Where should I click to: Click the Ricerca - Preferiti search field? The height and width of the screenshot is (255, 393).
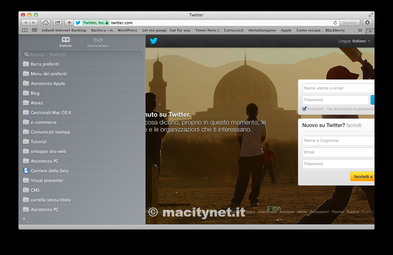click(82, 55)
